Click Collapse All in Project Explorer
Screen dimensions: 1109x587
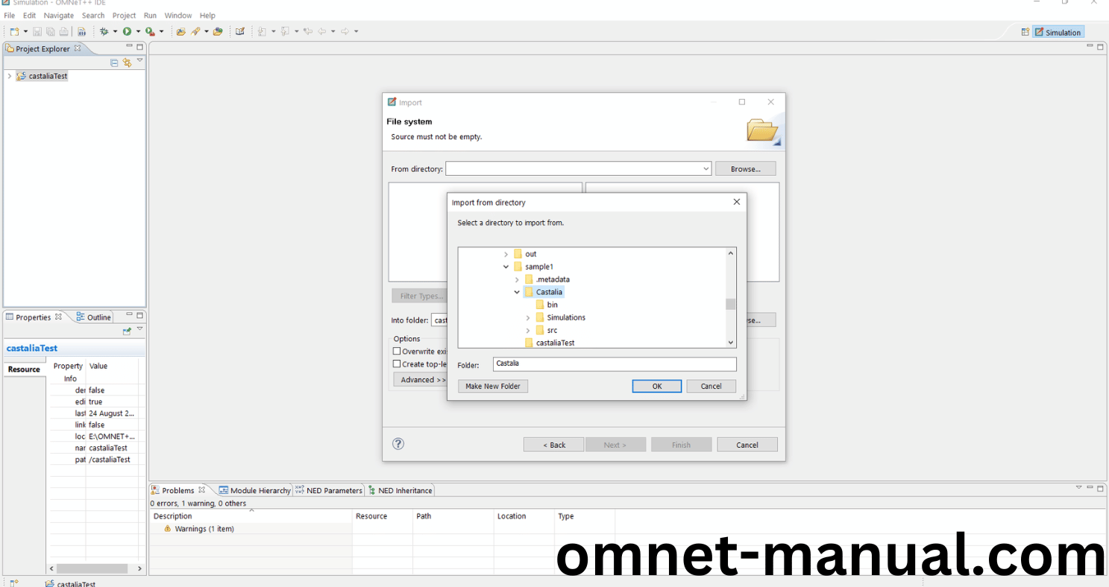pos(114,63)
